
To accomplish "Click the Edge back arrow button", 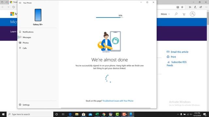I will [x=3, y=7].
